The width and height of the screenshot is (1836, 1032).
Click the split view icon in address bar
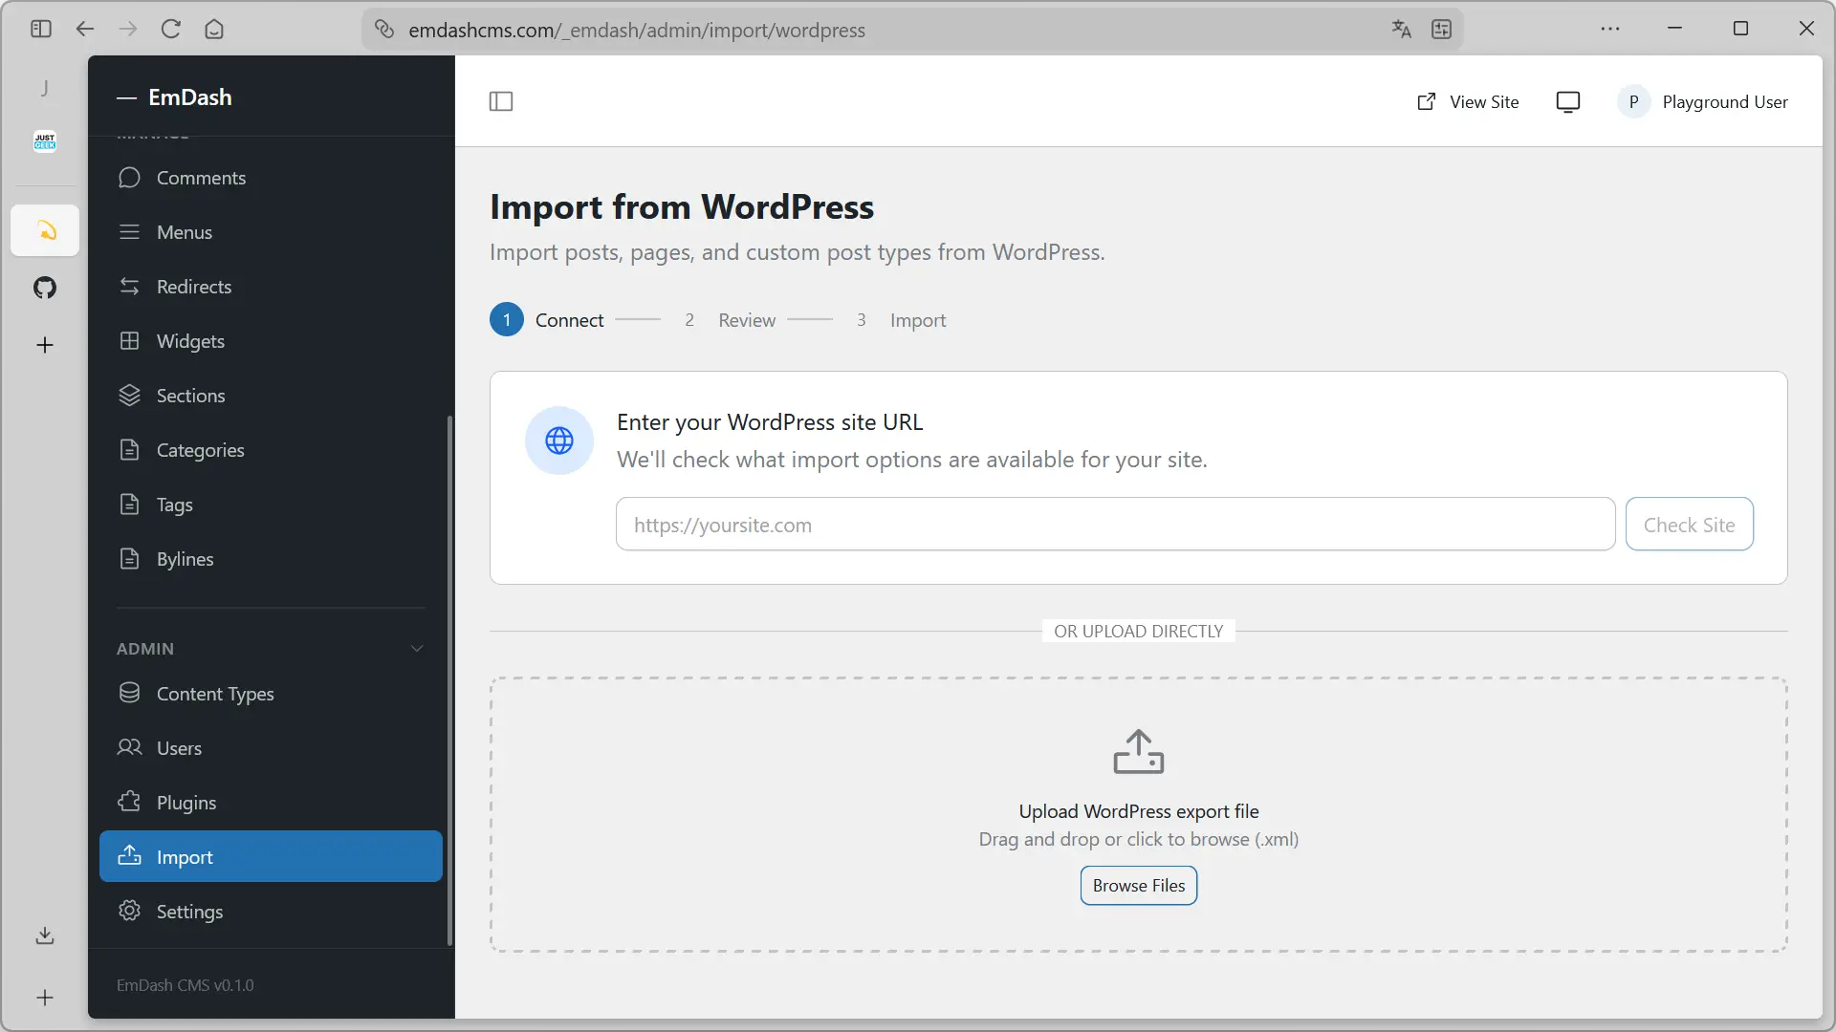1442,30
